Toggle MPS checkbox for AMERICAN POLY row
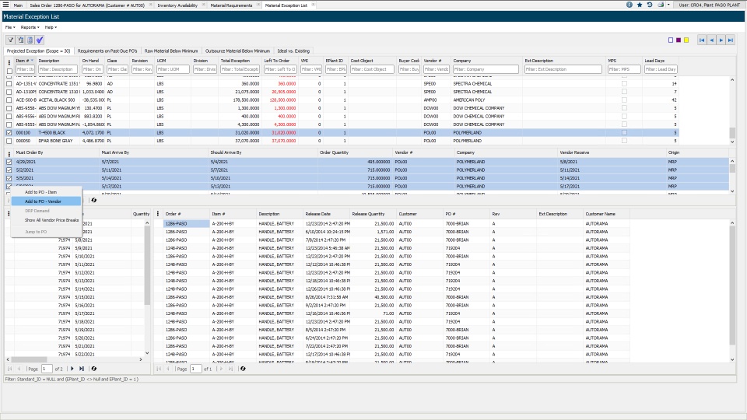Viewport: 747px width, 420px height. (x=624, y=100)
